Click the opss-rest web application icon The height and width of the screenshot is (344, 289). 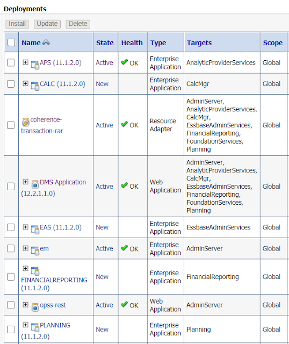click(35, 307)
